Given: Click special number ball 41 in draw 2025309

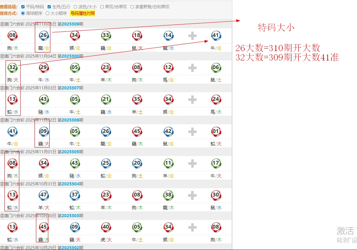Looking at the screenshot, I should click(216, 35).
